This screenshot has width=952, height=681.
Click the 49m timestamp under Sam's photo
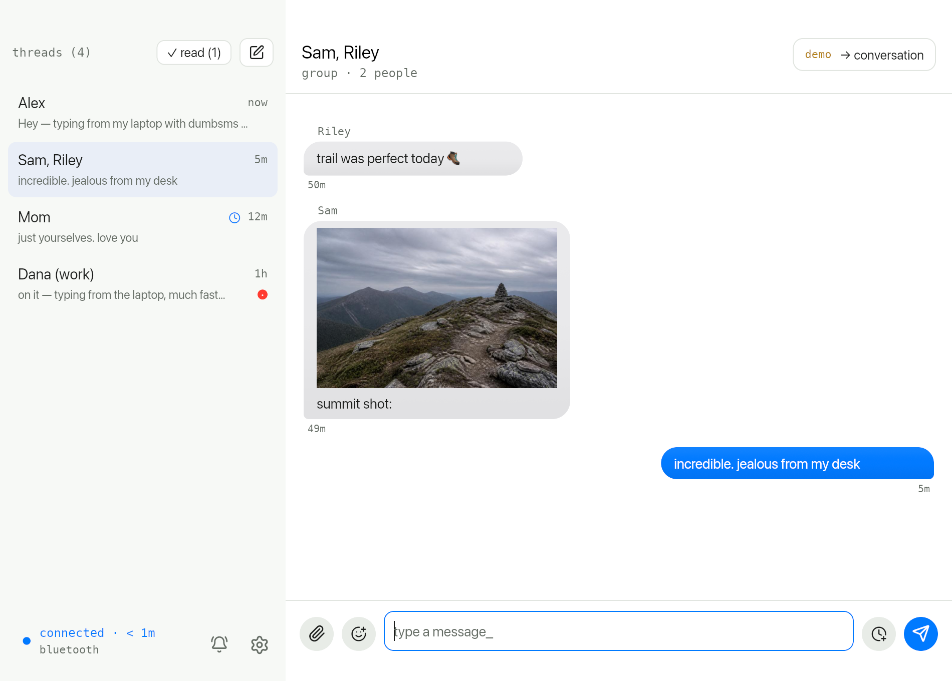tap(317, 429)
